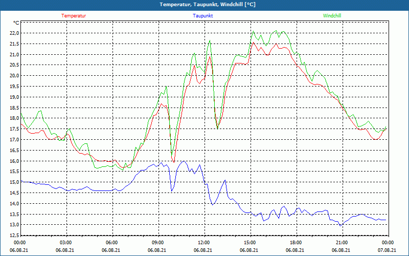409x256 pixels.
Task: Click the '06:00' time label on the x-axis
Action: point(112,243)
